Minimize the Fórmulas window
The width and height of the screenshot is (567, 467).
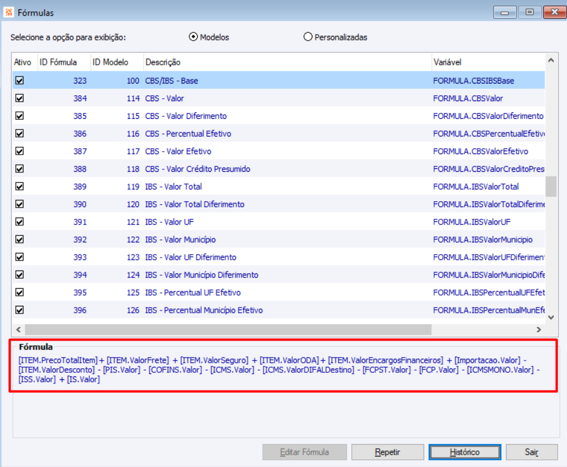[505, 12]
